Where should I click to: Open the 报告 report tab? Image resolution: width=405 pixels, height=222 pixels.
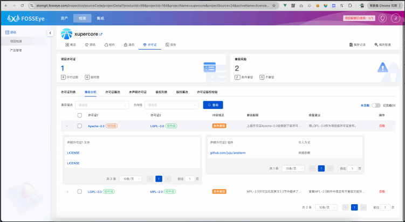click(x=171, y=45)
